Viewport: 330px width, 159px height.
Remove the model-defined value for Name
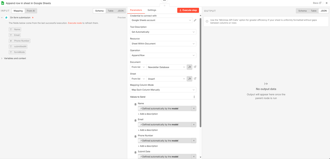click(194, 109)
